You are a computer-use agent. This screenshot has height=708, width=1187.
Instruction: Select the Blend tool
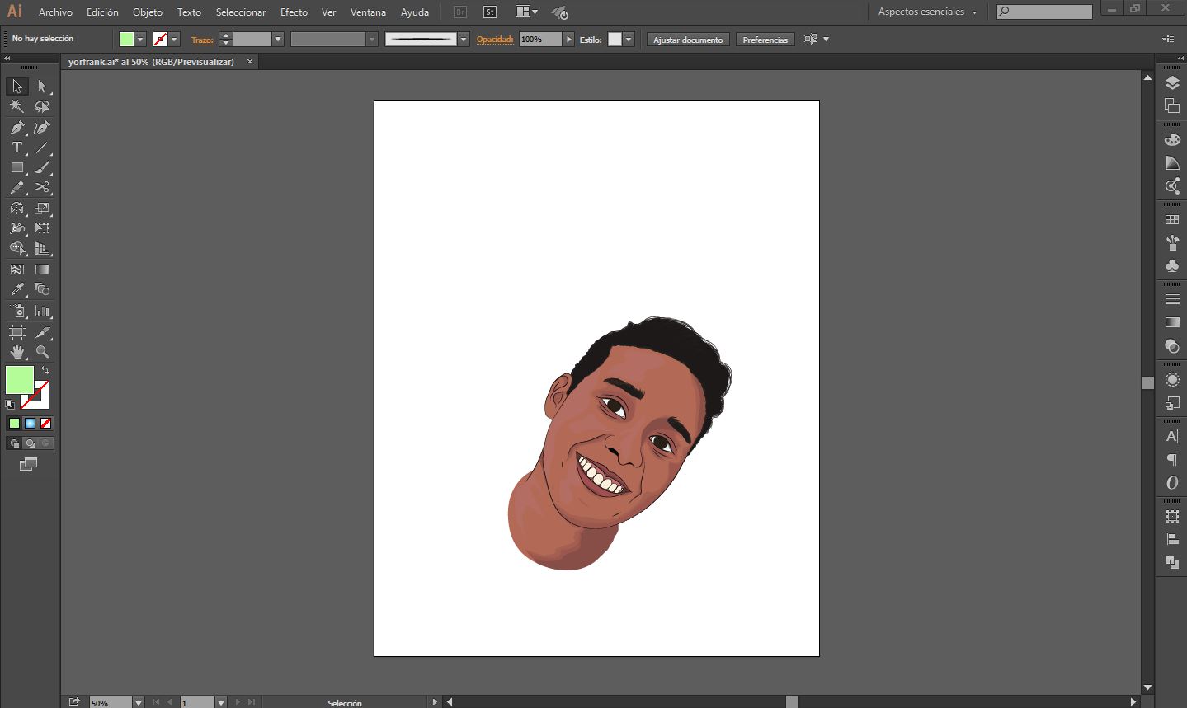point(42,289)
